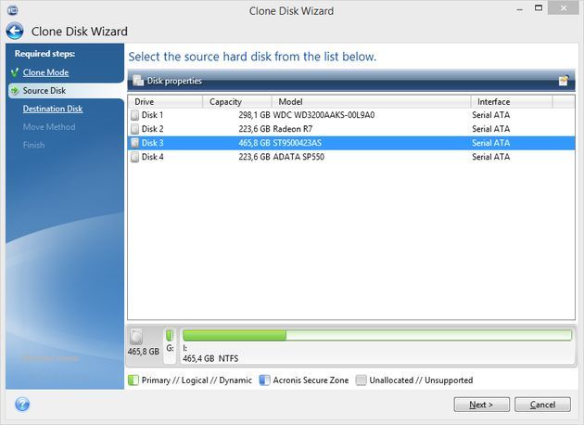Click the ST9500423AS model cell
Screen dimensions: 584x425
coord(298,143)
